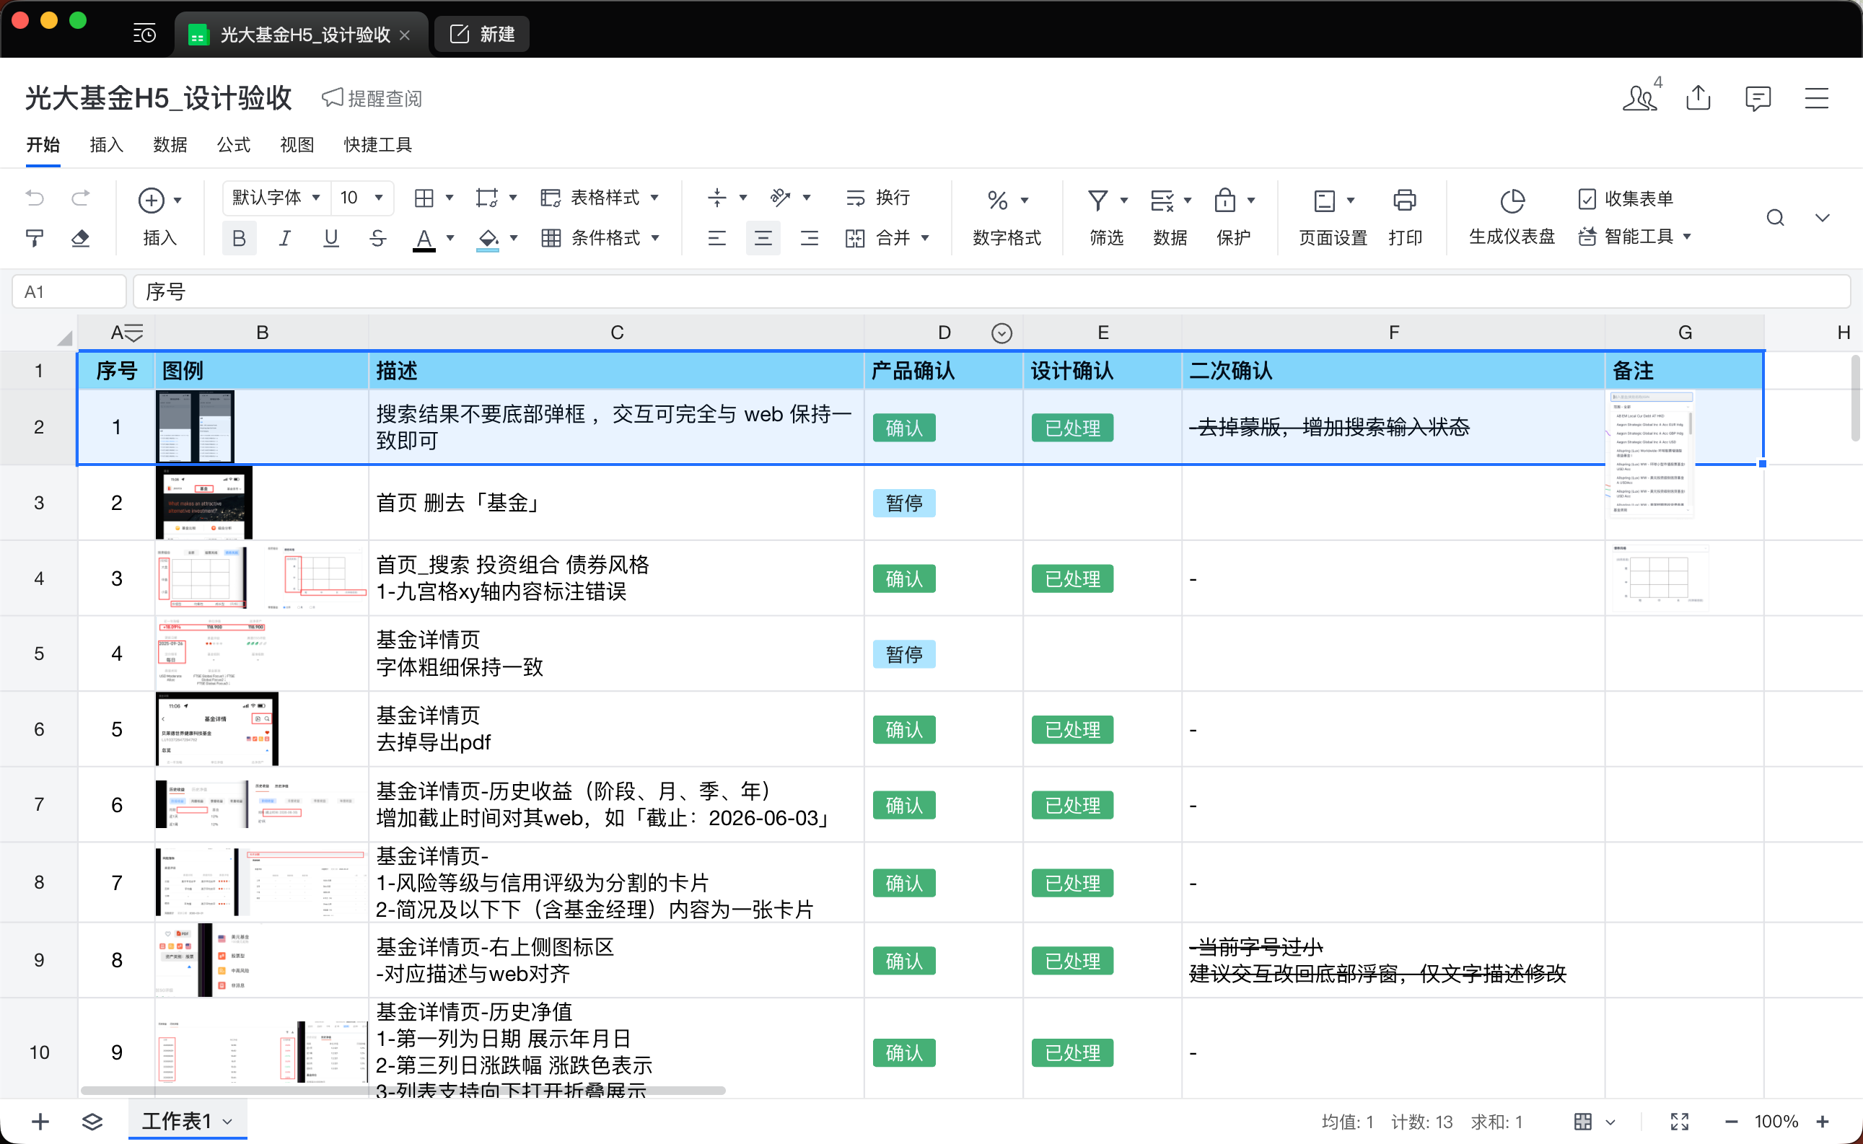
Task: Zoom in with the plus button
Action: (1823, 1122)
